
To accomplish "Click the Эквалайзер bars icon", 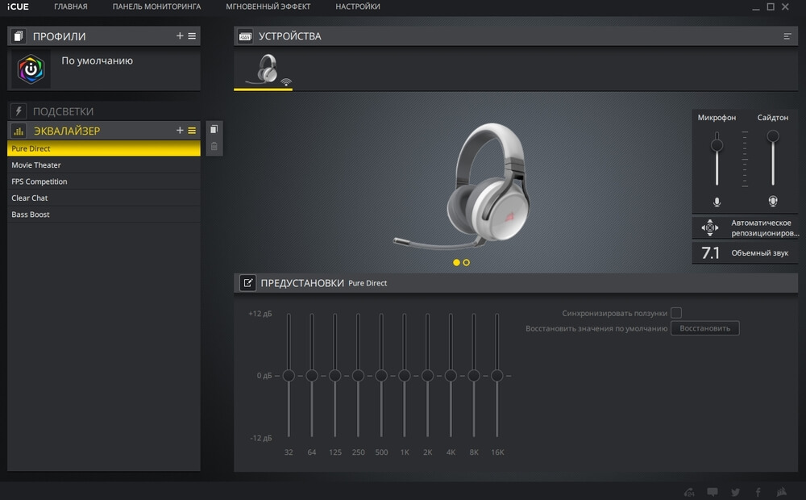I will (x=19, y=131).
